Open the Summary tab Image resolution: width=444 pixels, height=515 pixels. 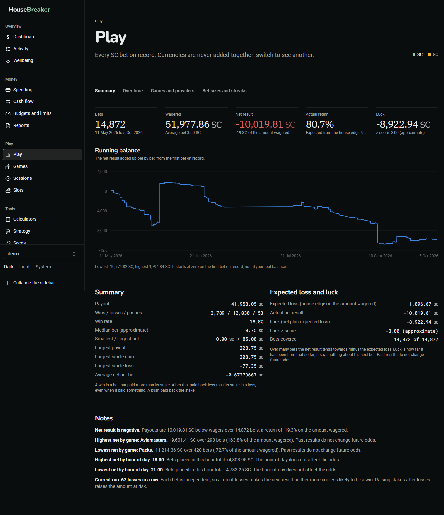pos(105,91)
